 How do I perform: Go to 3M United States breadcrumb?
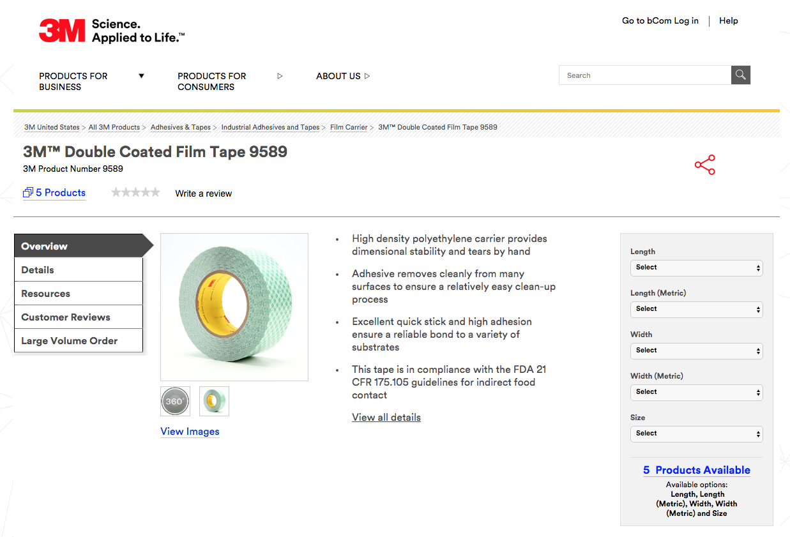52,127
